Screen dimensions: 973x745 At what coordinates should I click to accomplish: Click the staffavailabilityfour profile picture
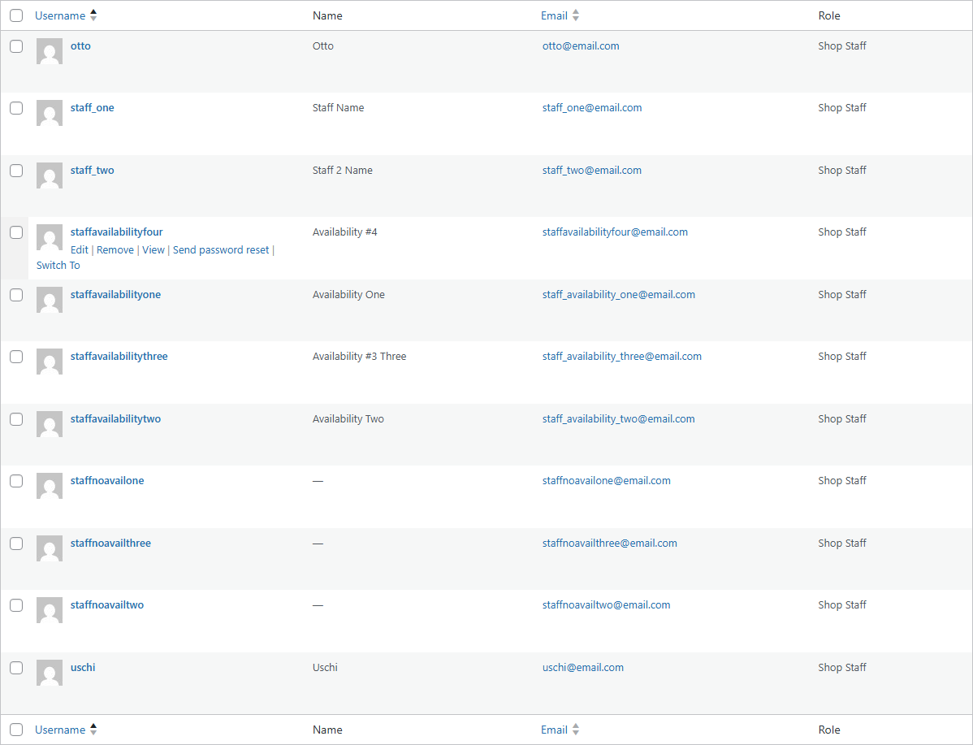[49, 237]
